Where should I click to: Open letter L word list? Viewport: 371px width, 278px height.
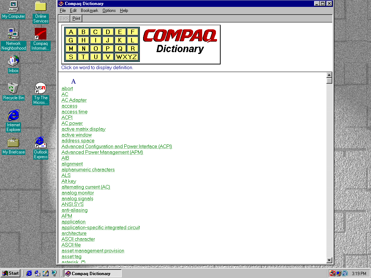[133, 40]
